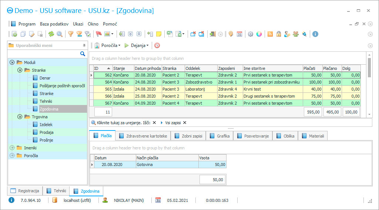The image size is (379, 210).
Task: Open the Baza podatkov menu
Action: (54, 24)
